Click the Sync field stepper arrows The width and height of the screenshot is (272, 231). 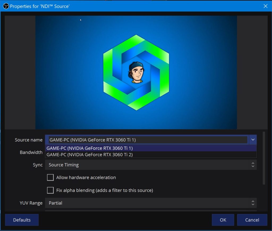[253, 165]
